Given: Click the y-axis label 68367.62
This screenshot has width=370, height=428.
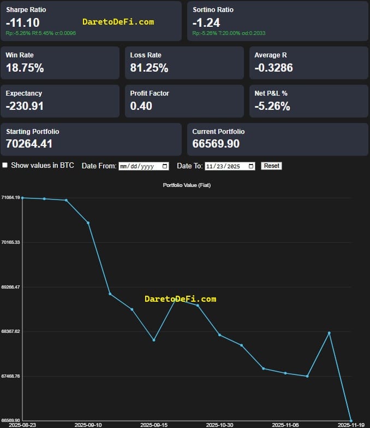Looking at the screenshot, I should [x=10, y=331].
